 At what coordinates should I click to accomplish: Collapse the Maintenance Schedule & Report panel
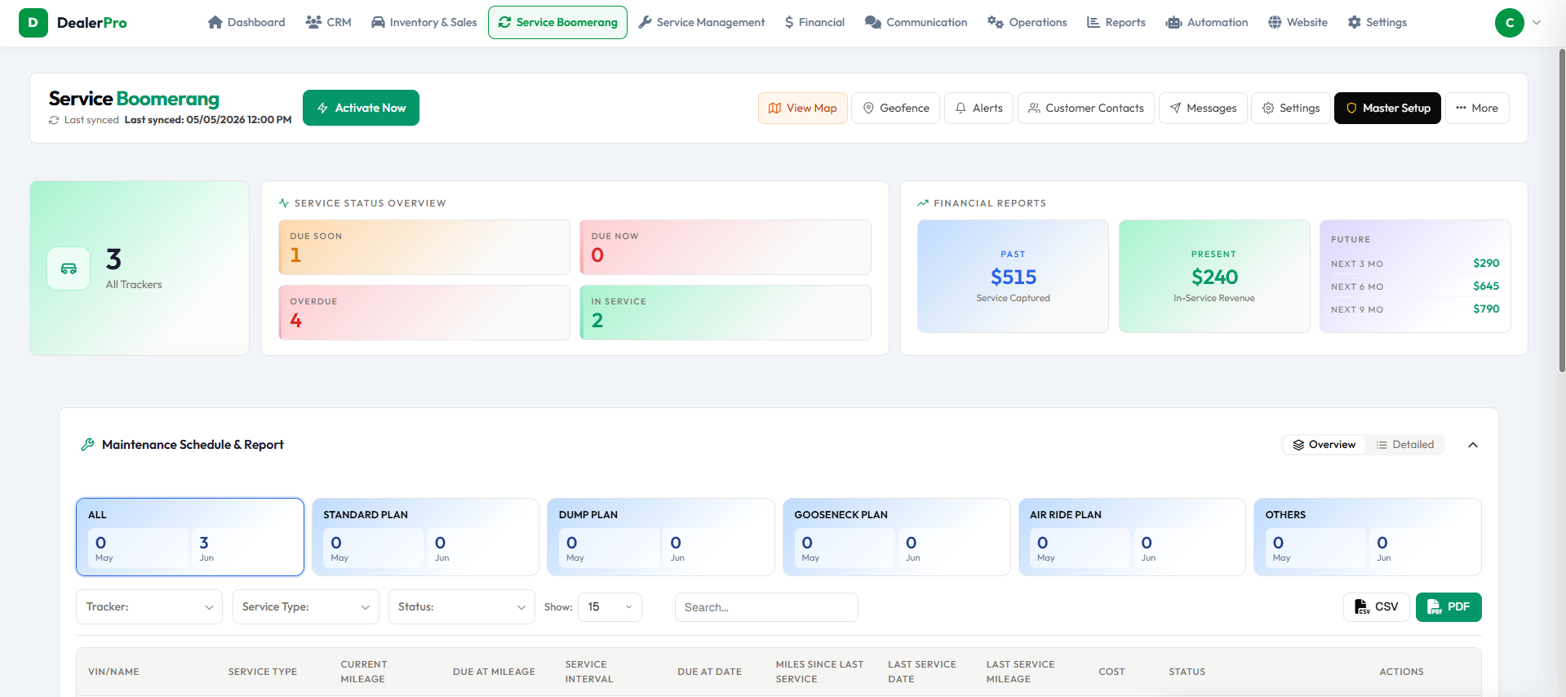point(1473,445)
